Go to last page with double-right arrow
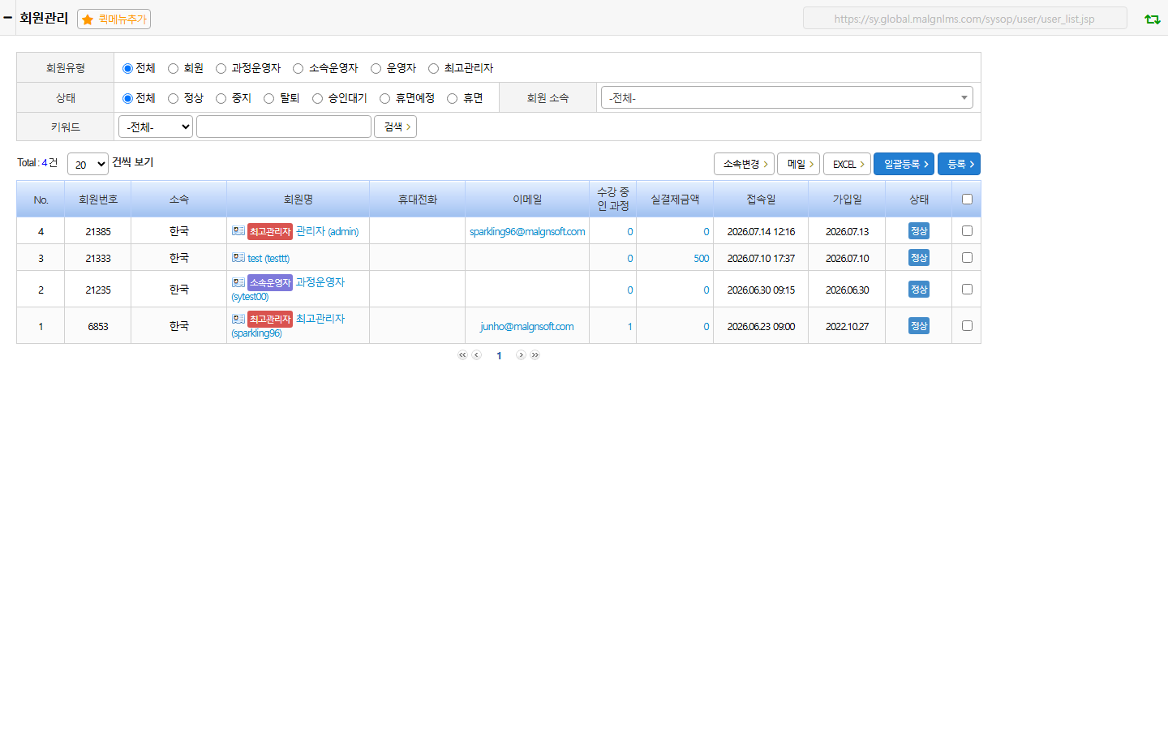The image size is (1168, 730). 535,355
